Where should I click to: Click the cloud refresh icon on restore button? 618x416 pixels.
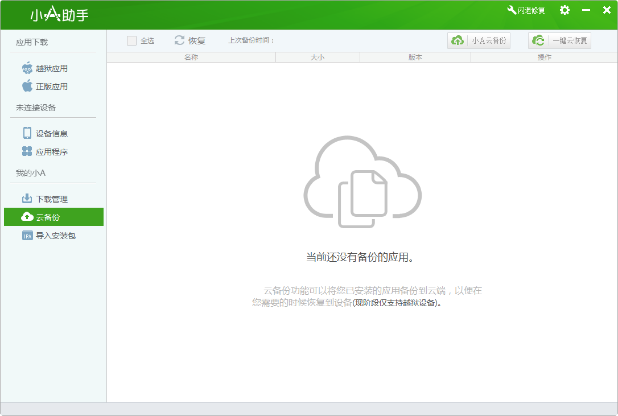538,40
